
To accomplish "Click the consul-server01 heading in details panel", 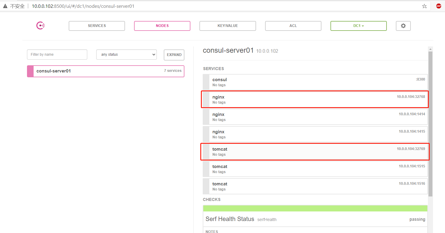I will point(228,50).
